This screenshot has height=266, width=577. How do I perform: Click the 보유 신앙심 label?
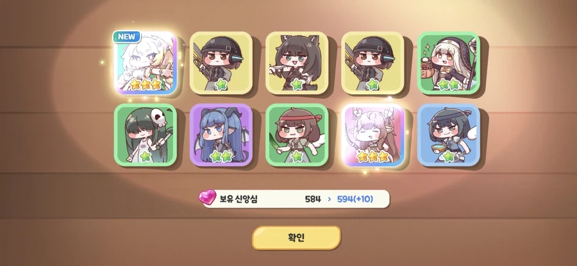point(238,199)
